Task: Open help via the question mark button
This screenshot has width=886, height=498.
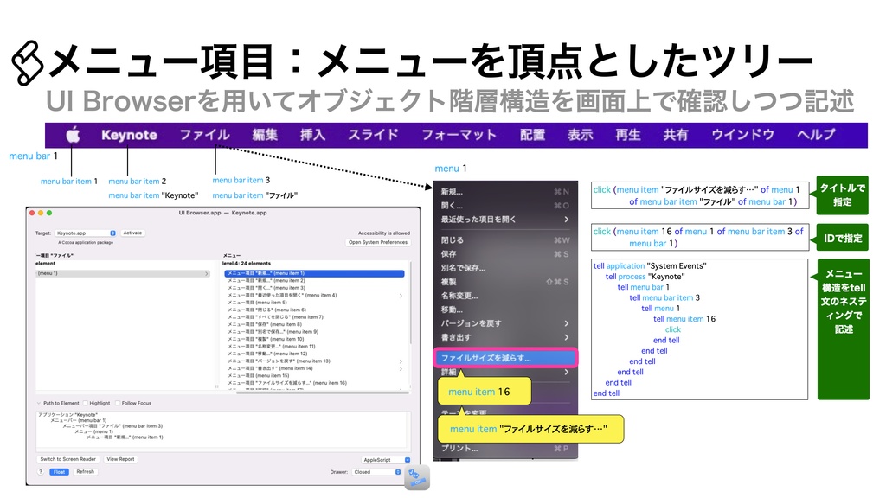Action: pyautogui.click(x=40, y=471)
